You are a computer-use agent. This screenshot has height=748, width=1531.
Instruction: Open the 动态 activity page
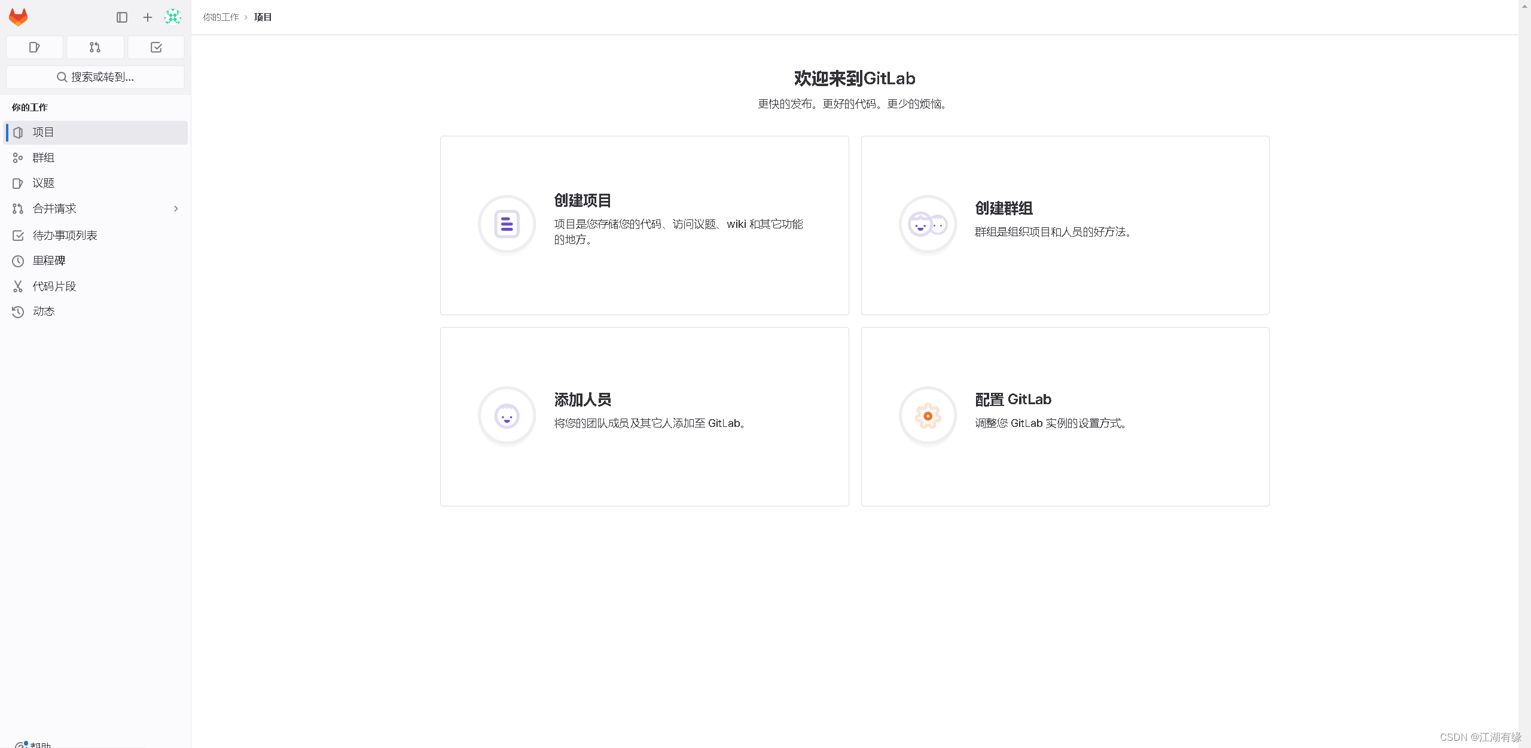click(x=43, y=311)
